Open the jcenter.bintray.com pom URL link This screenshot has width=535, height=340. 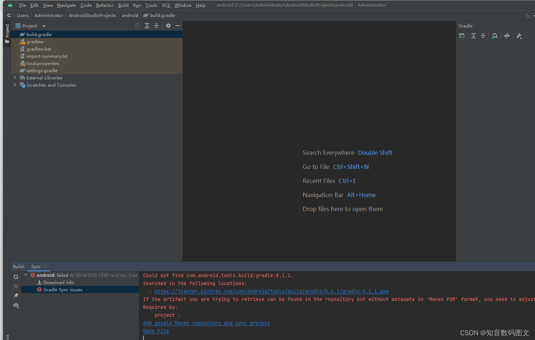tap(272, 291)
